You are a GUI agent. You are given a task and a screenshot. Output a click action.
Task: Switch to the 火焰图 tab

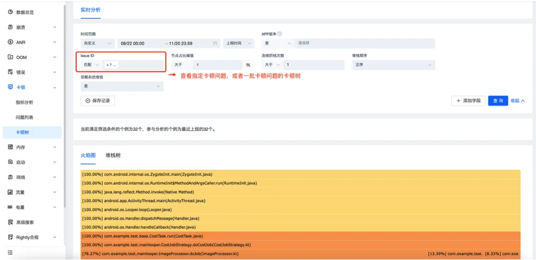click(x=88, y=156)
